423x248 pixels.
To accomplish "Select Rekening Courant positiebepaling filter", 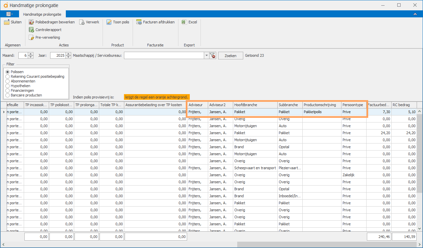I will coord(8,76).
